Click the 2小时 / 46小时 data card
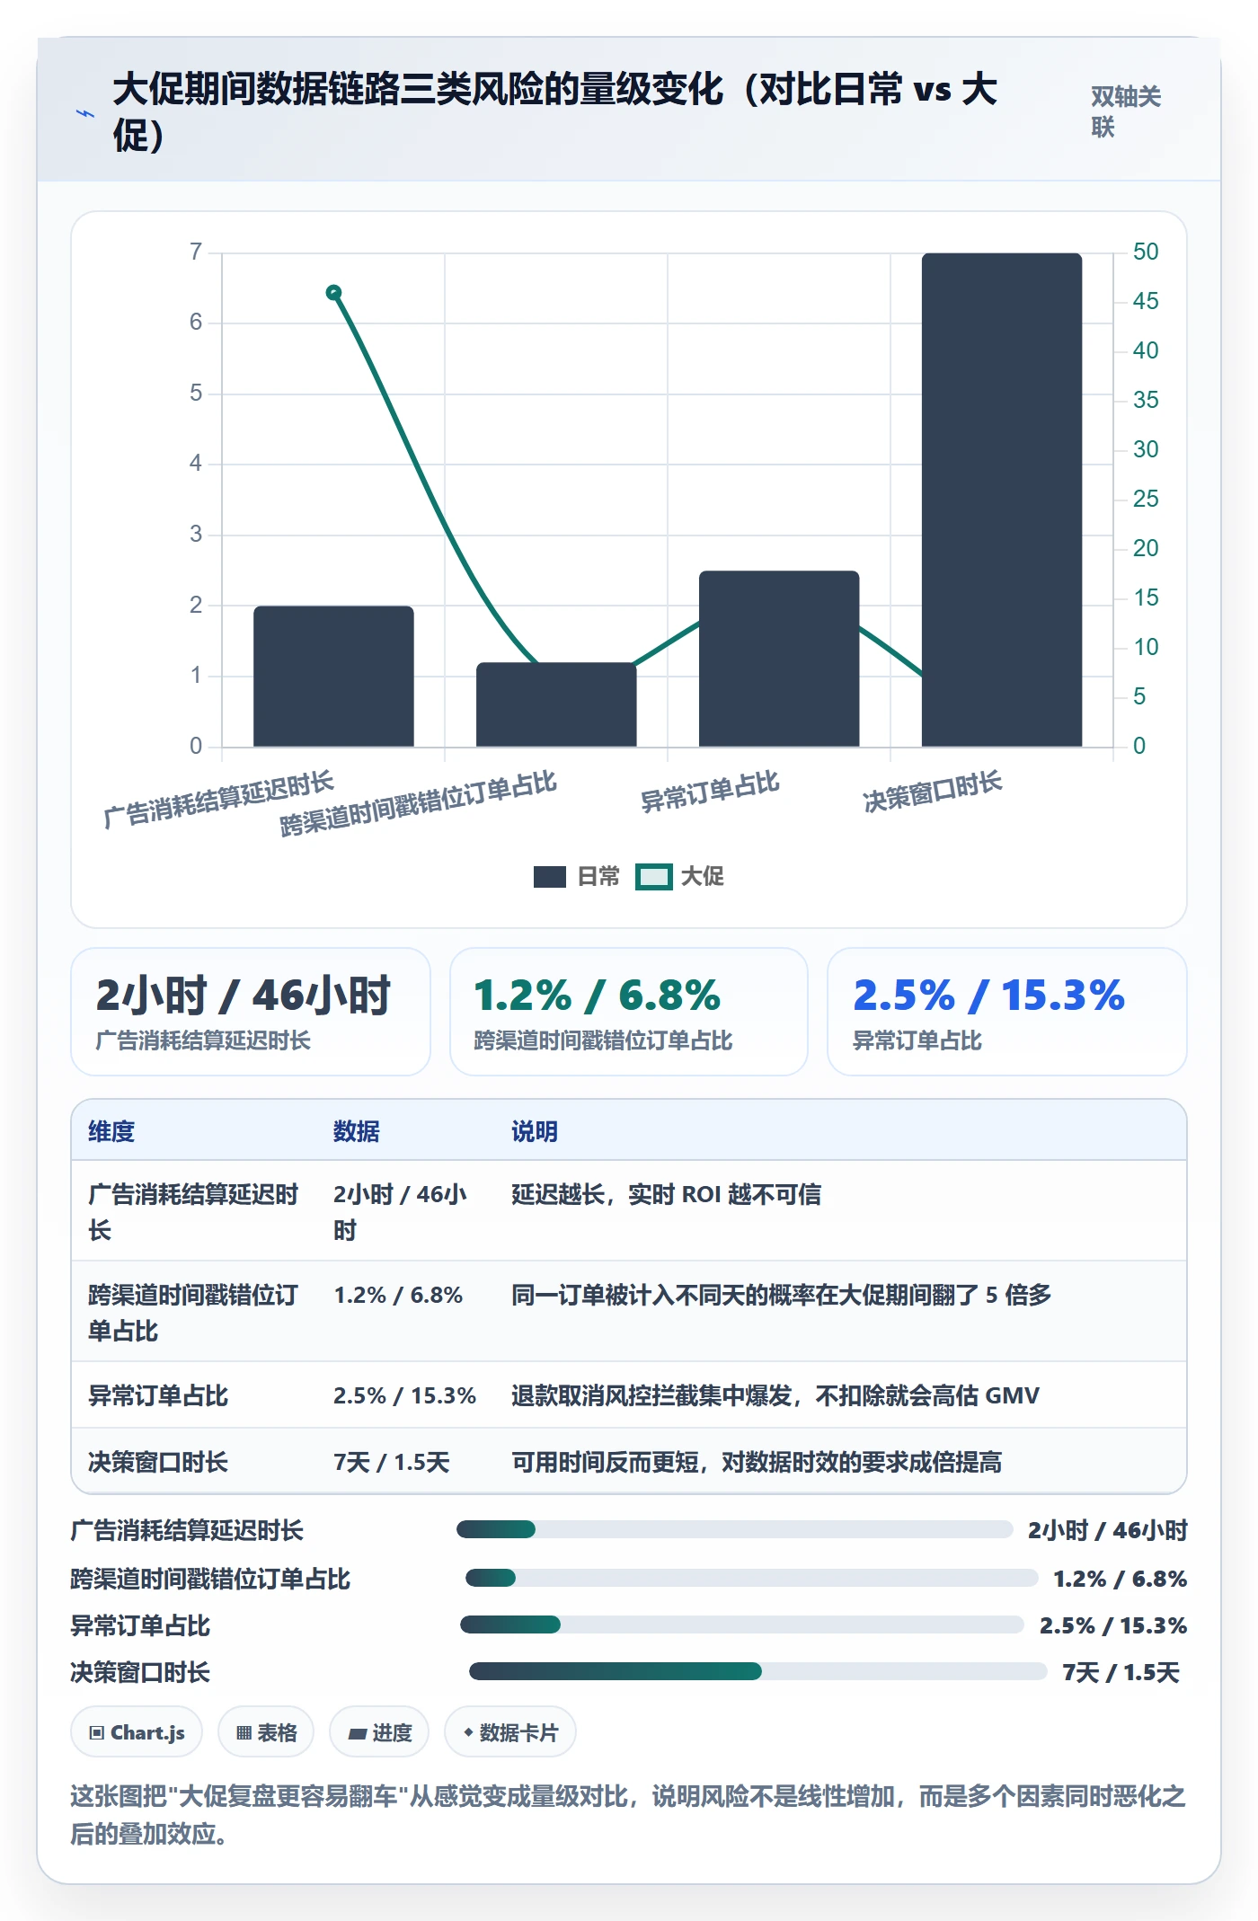1258x1921 pixels. (251, 1012)
